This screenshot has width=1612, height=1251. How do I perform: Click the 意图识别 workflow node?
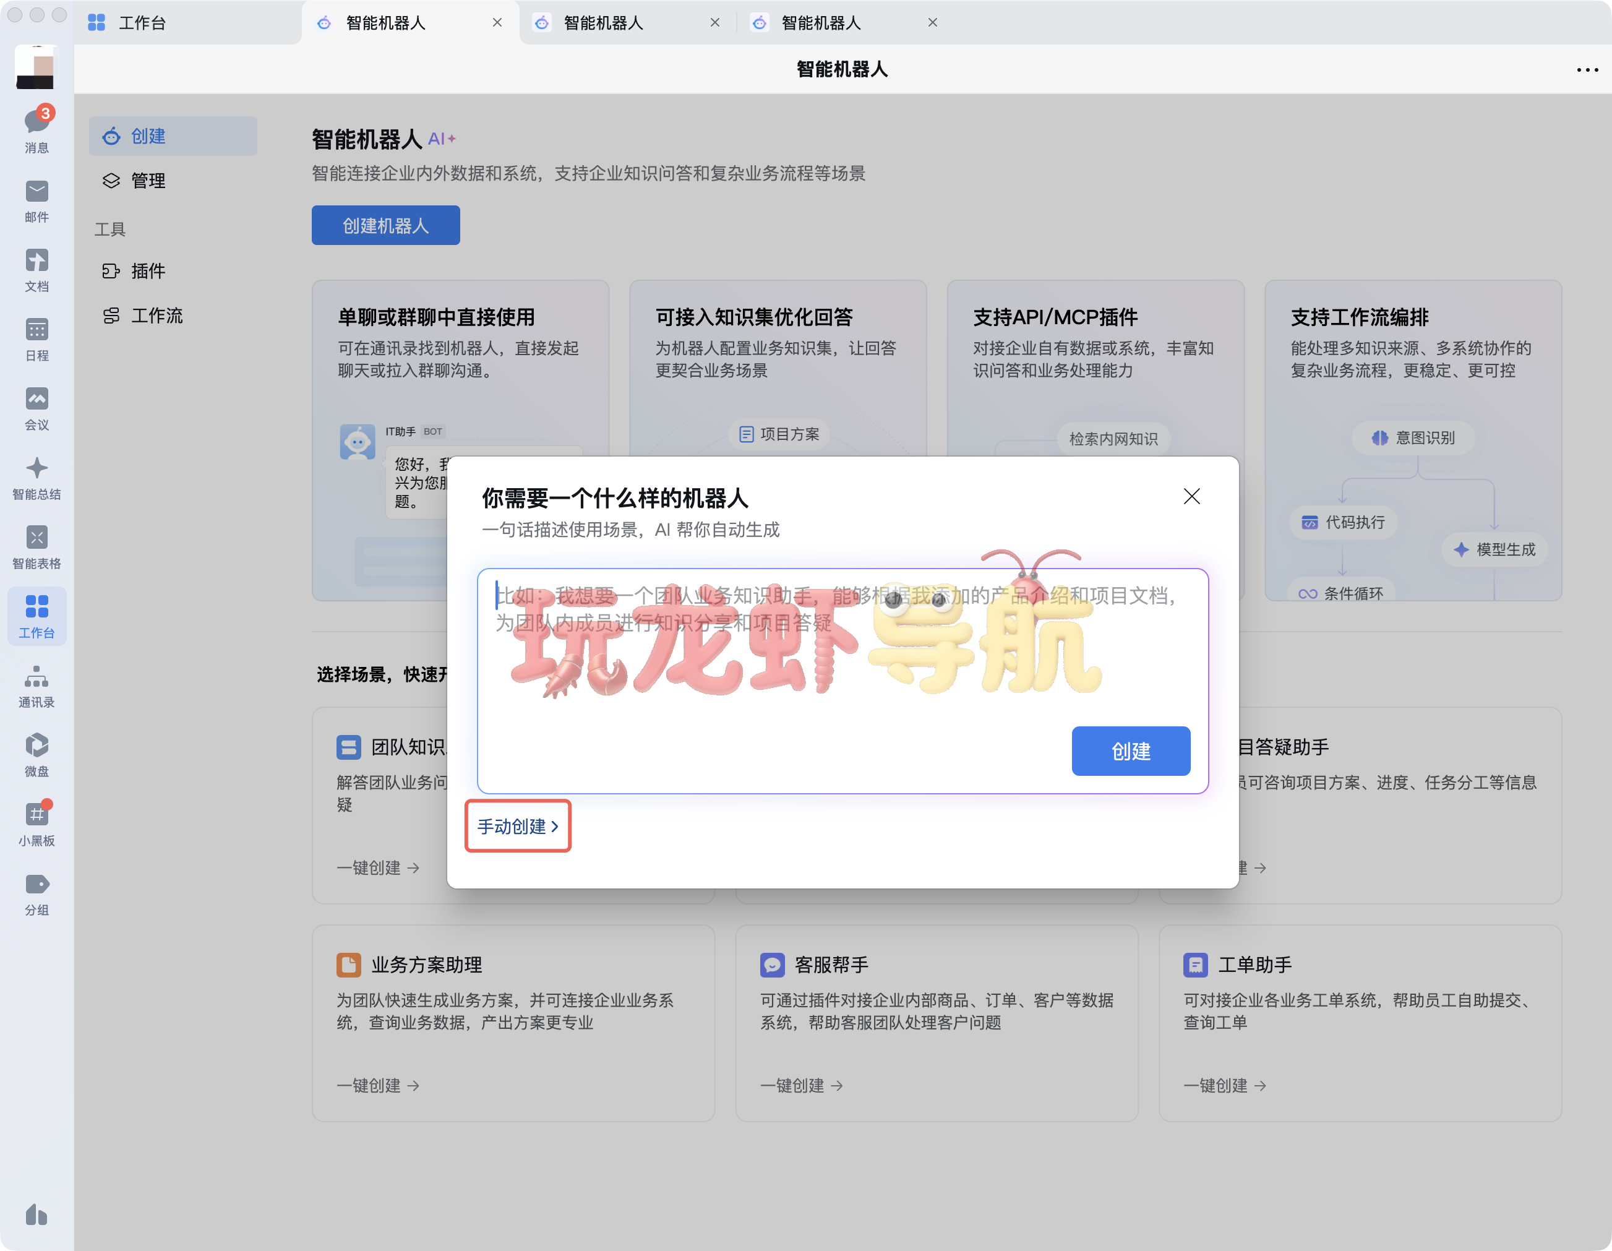click(x=1414, y=437)
